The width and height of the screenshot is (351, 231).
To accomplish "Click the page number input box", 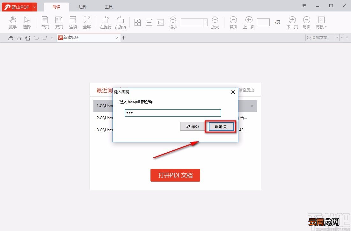I will pos(263,22).
